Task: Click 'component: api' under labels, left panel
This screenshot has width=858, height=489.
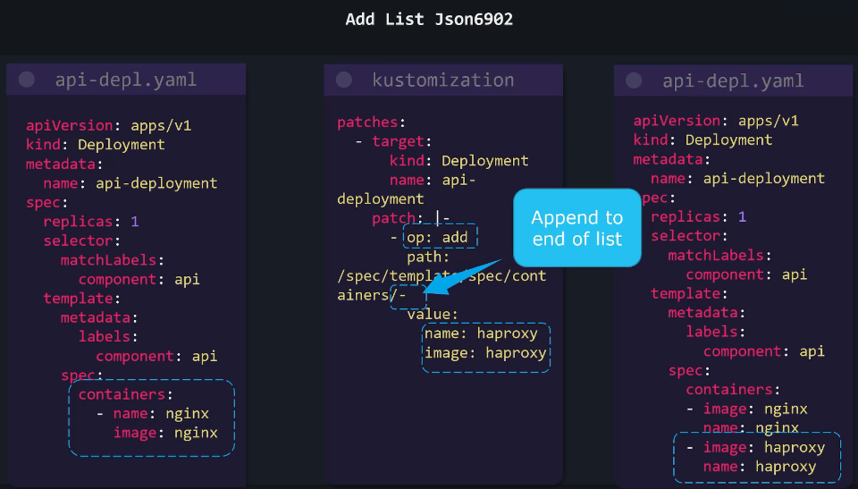Action: point(156,356)
